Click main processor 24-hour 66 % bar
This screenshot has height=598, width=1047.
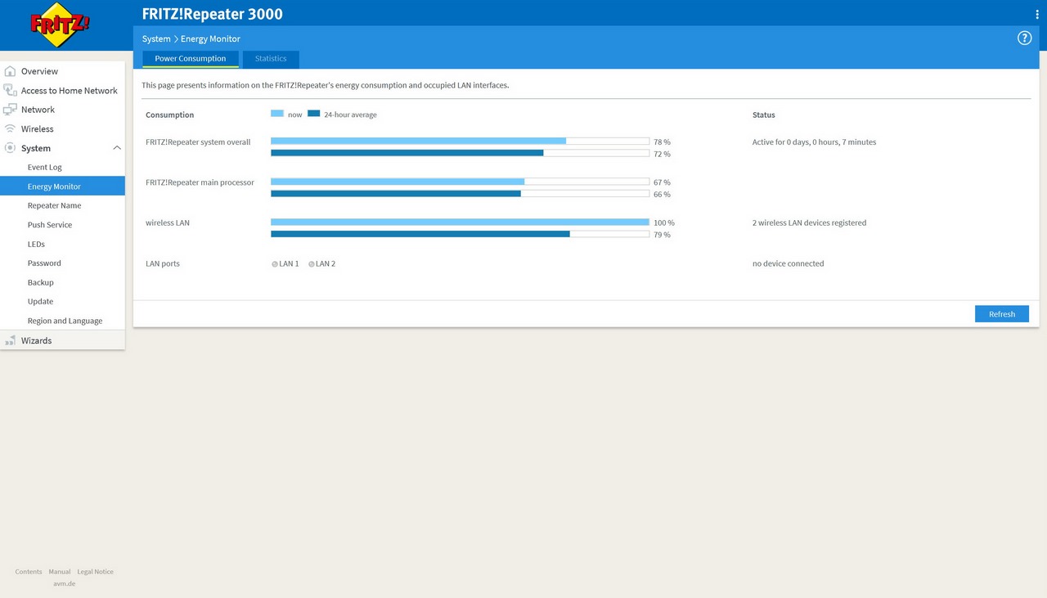point(460,194)
